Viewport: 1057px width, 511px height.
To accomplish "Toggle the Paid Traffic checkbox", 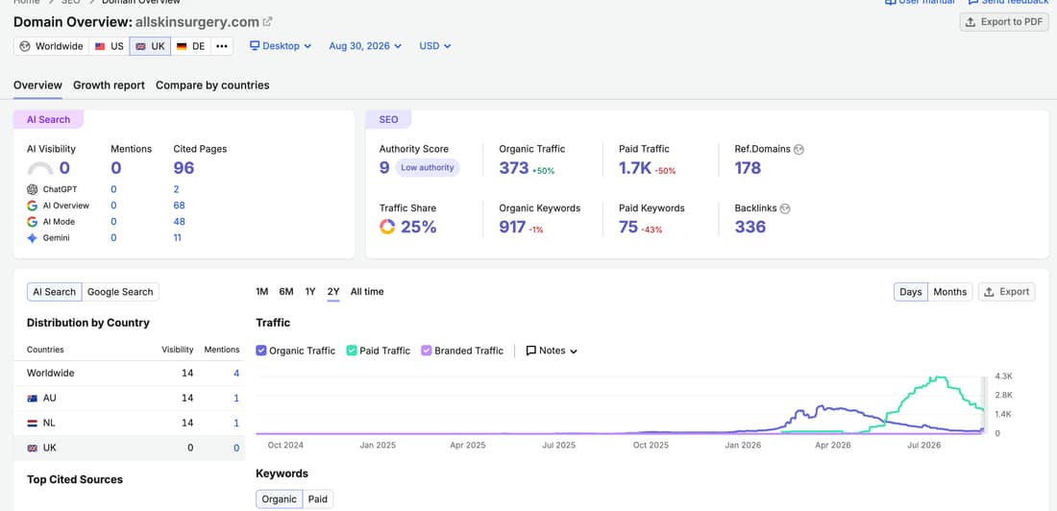I will pos(352,351).
